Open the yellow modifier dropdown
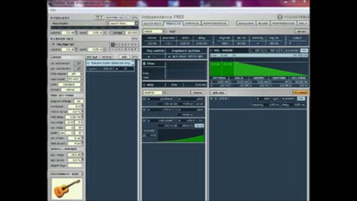The height and width of the screenshot is (201, 357). [154, 93]
